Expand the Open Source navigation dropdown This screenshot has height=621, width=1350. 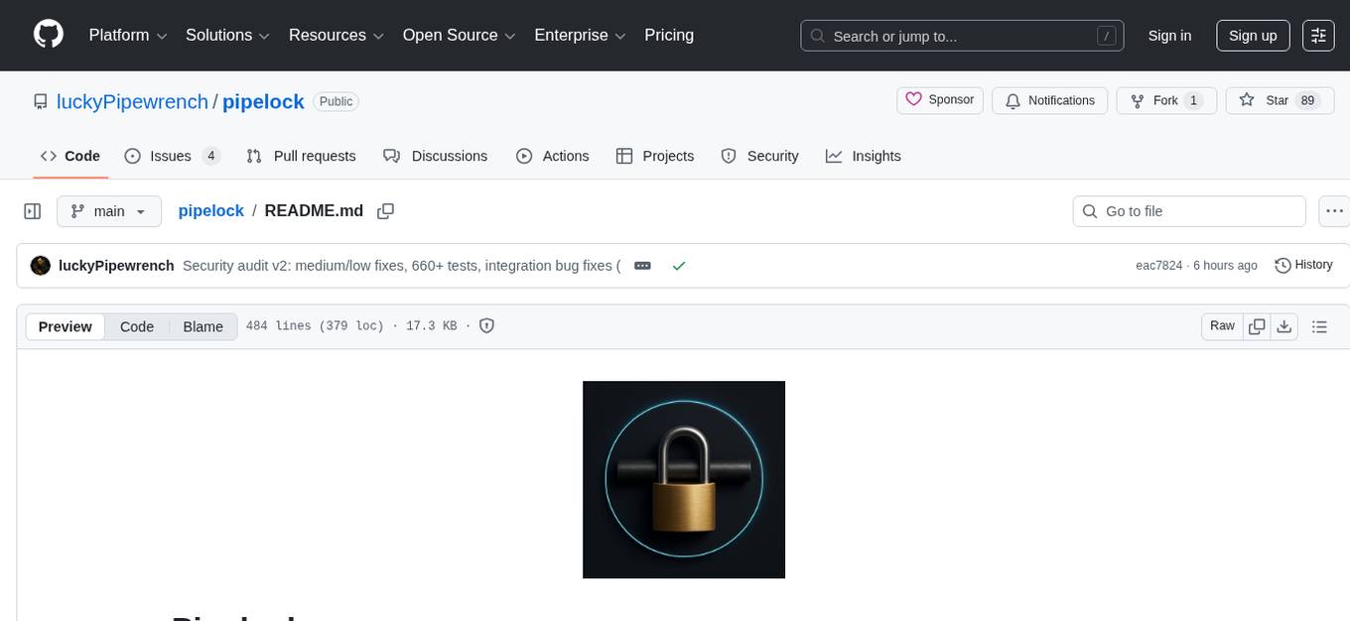(458, 35)
